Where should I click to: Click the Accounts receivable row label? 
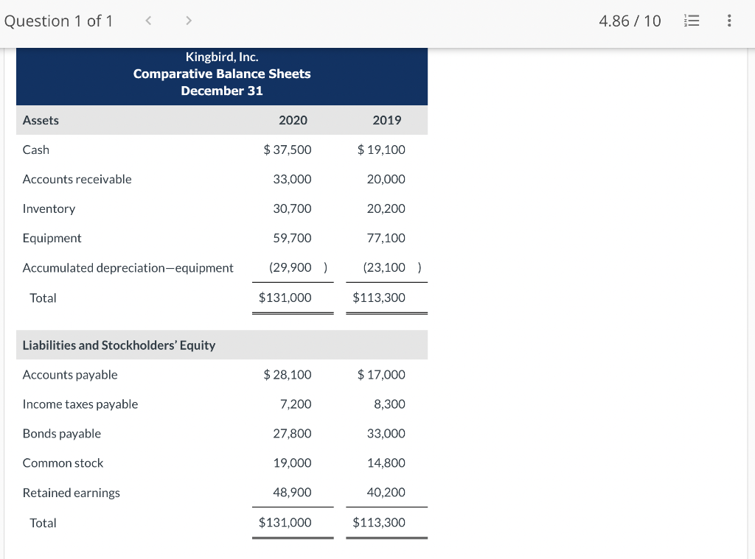77,179
